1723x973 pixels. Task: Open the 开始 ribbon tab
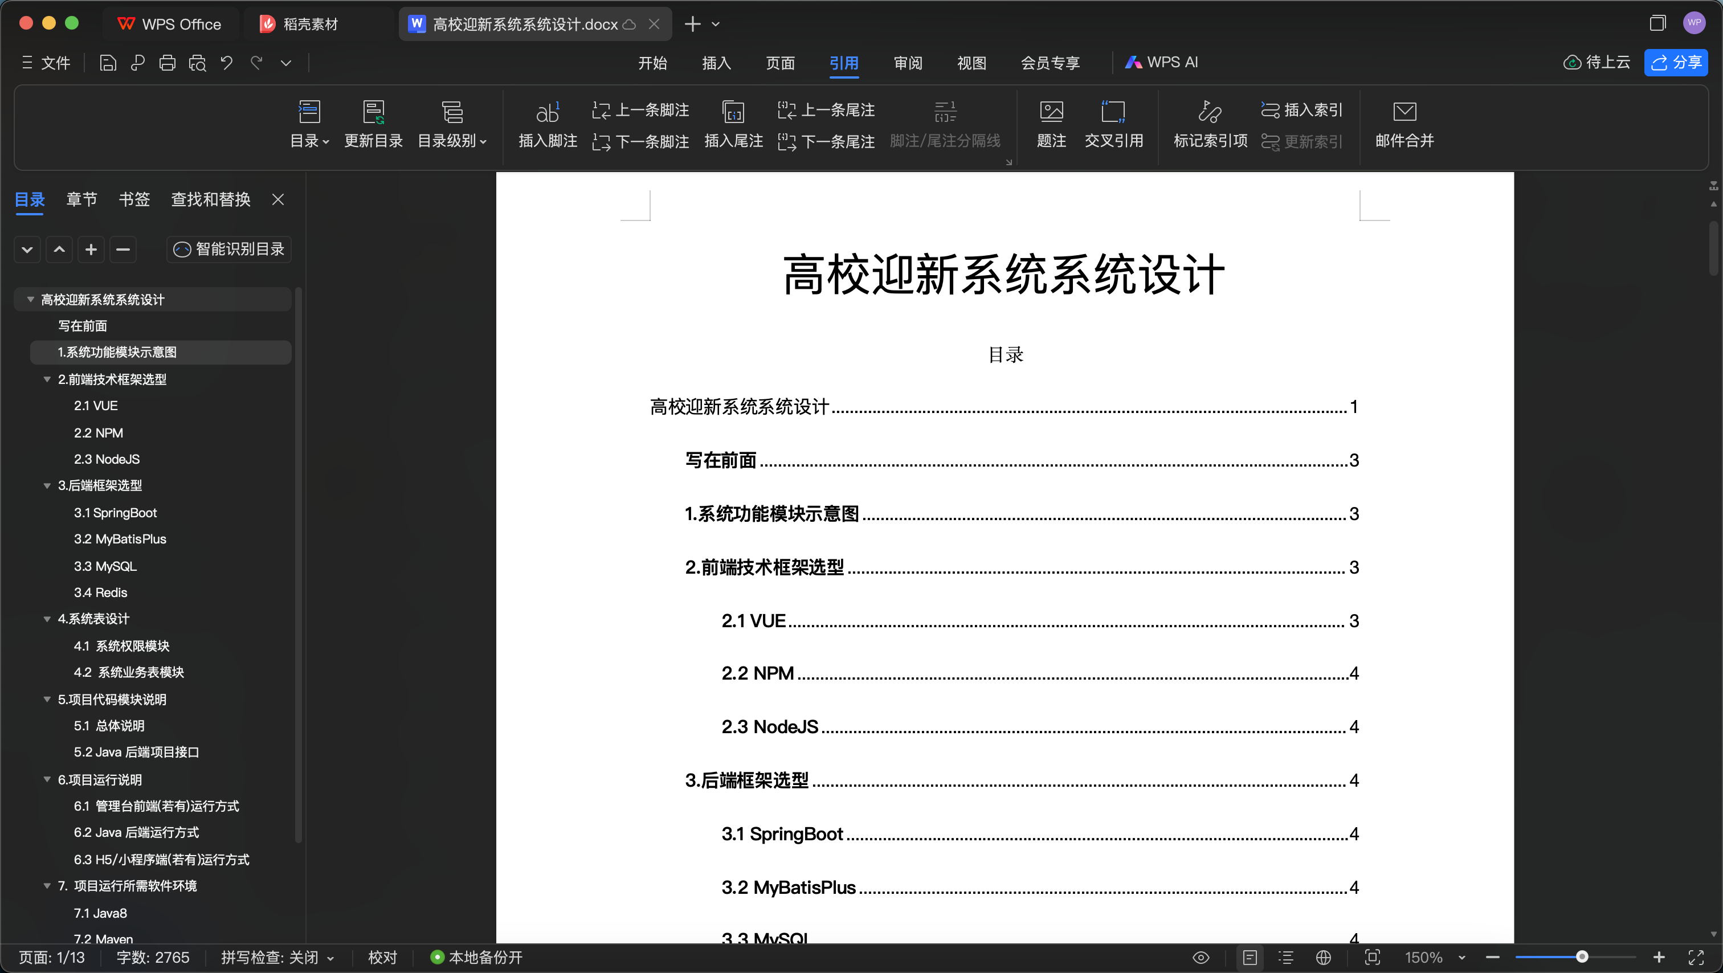coord(652,63)
